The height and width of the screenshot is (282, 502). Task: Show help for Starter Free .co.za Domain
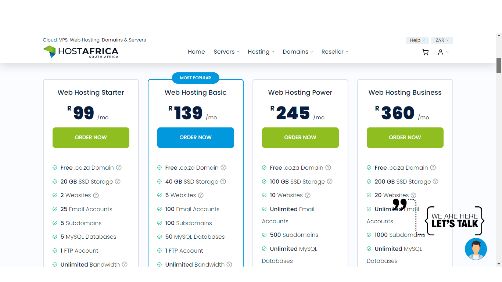[119, 167]
